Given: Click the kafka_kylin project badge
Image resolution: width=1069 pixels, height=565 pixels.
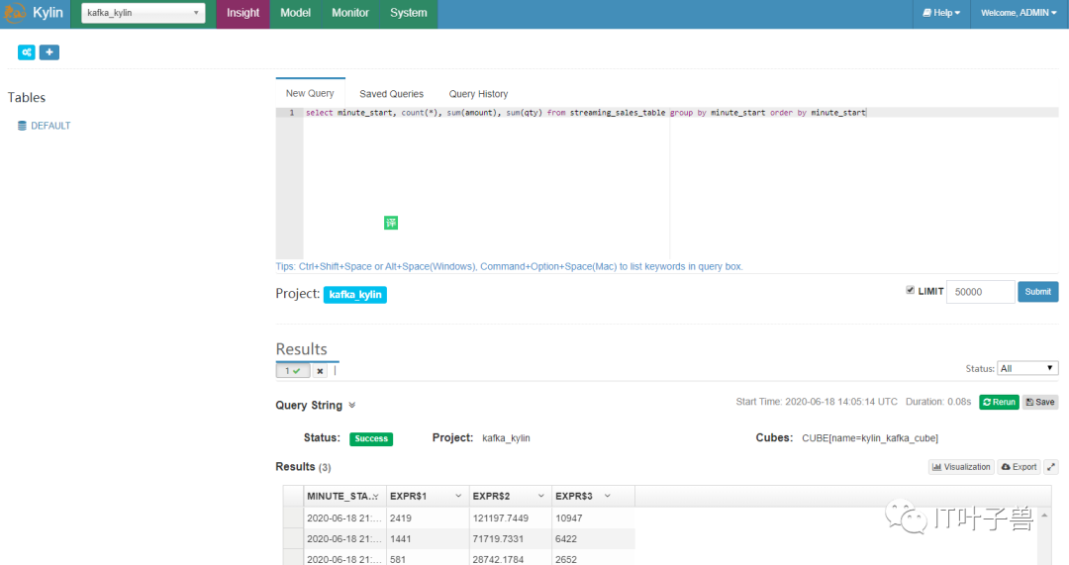Looking at the screenshot, I should 355,295.
